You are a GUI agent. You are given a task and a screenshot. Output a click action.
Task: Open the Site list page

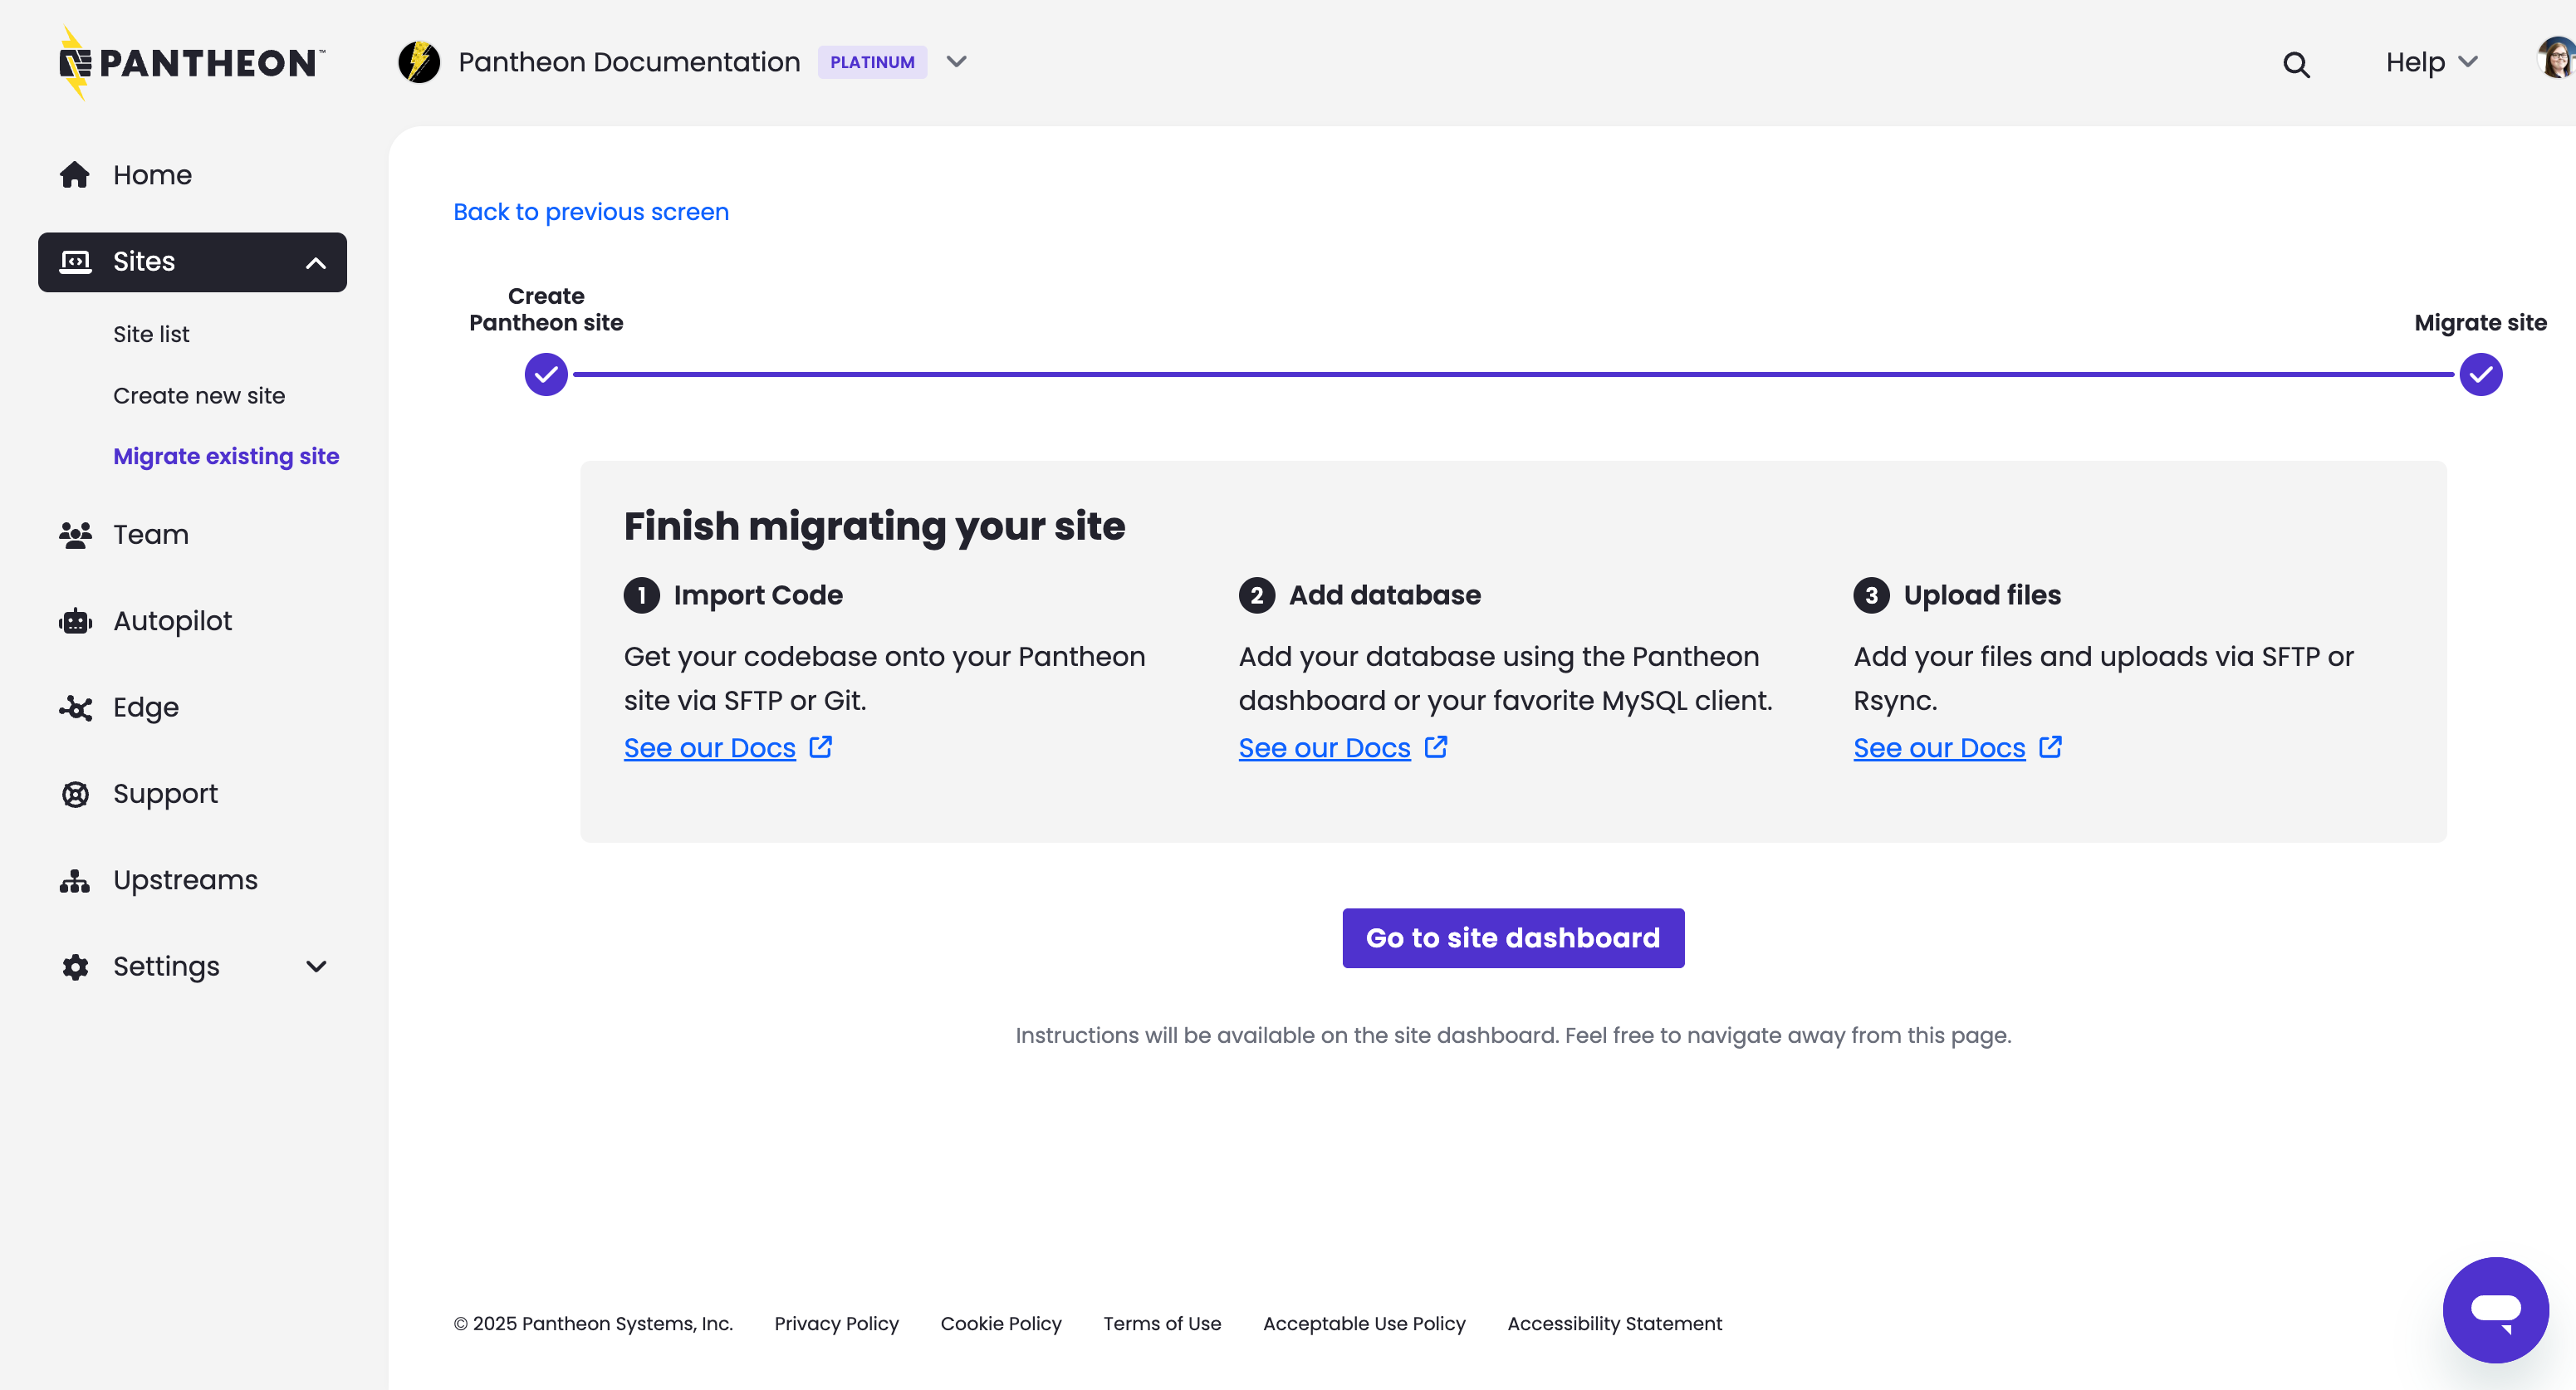click(x=151, y=333)
